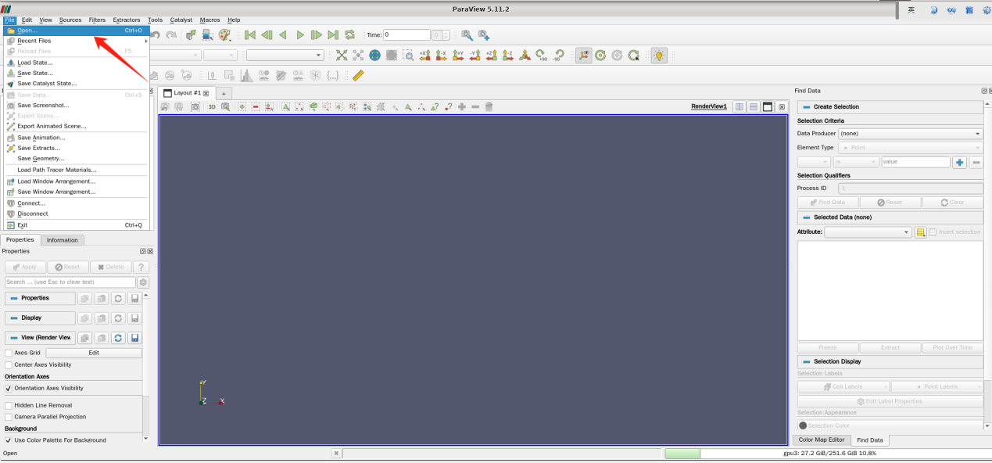Viewport: 992px width, 463px height.
Task: Switch to the Information tab
Action: click(62, 240)
